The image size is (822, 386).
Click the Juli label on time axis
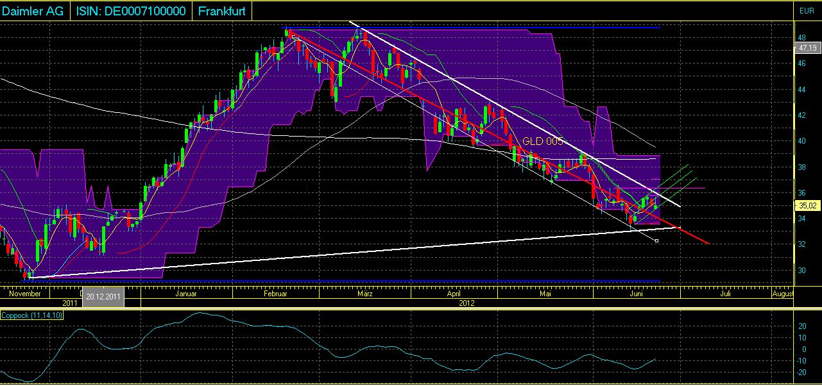tap(726, 294)
